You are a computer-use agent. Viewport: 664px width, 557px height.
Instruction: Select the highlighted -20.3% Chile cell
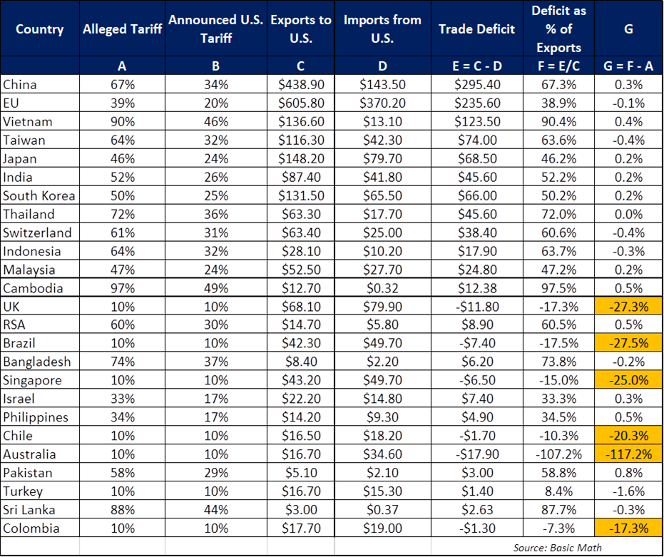[628, 436]
